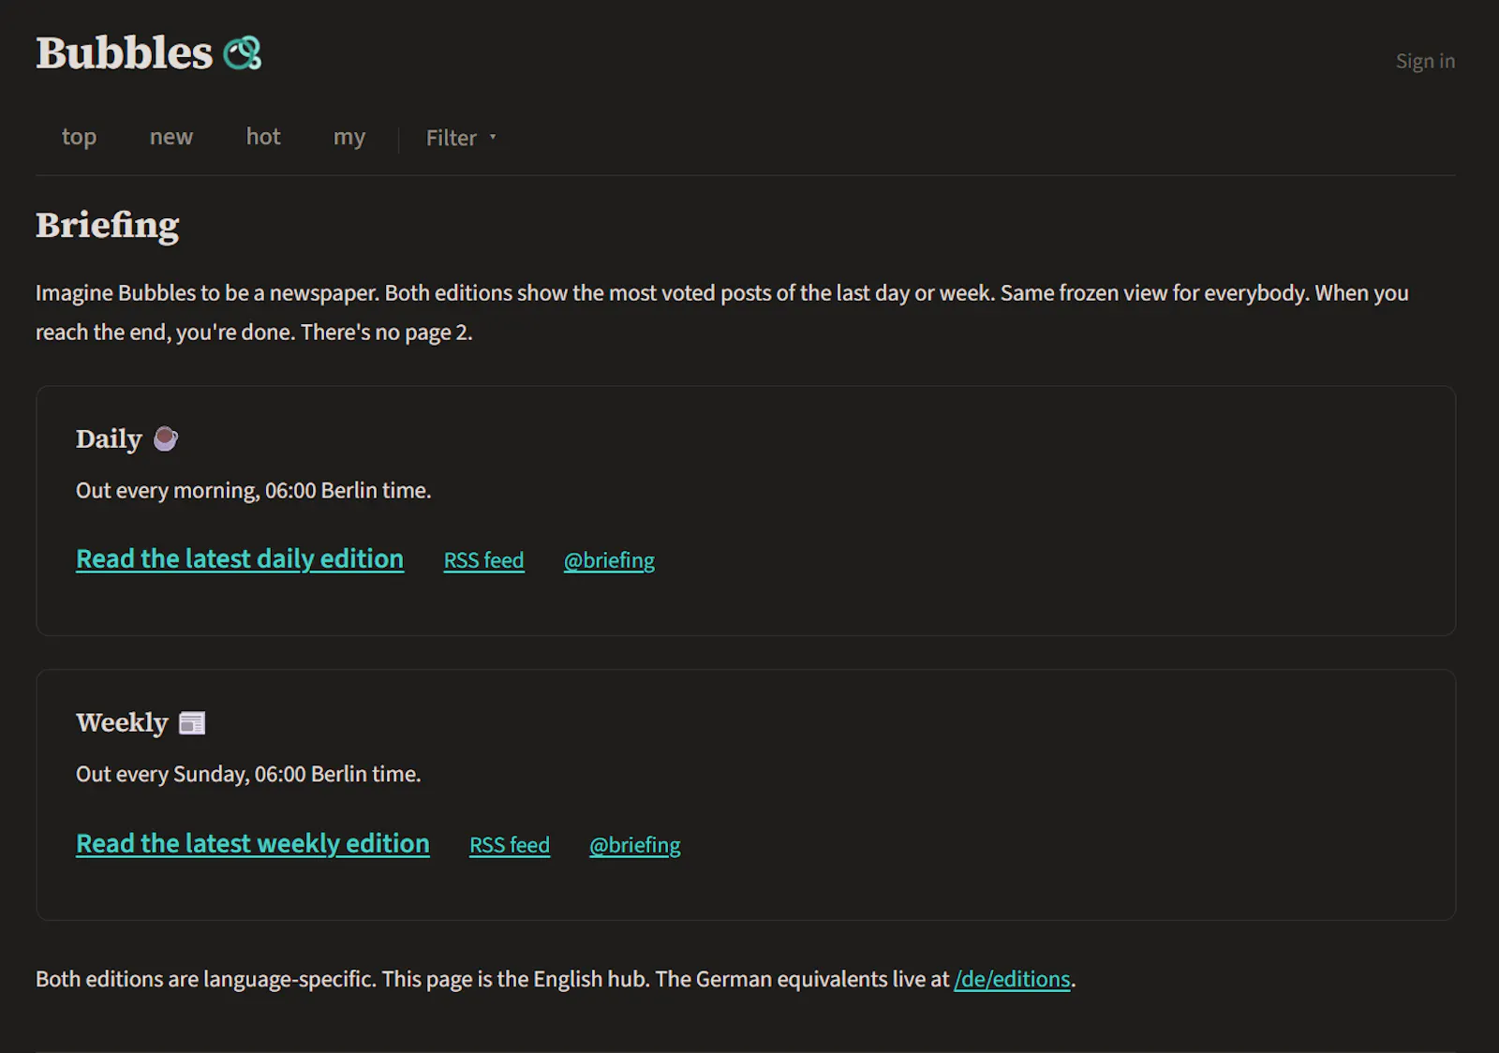
Task: Open @briefing link in Weekly card
Action: [634, 845]
